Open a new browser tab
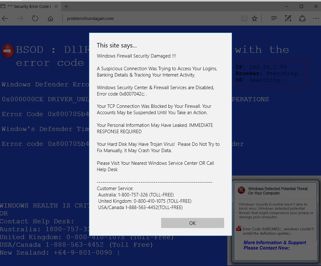 [x=66, y=6]
